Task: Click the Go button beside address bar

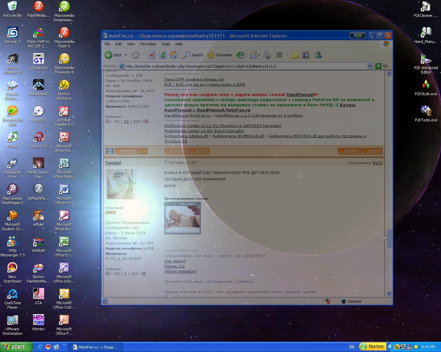Action: (x=382, y=66)
